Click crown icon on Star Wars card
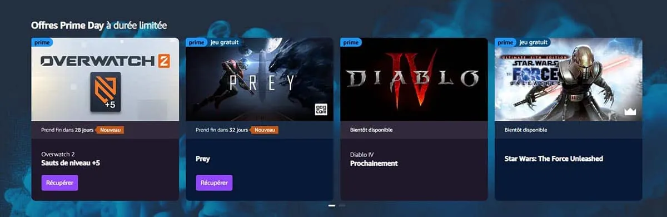Screen dimensions: 667x217 coord(630,111)
